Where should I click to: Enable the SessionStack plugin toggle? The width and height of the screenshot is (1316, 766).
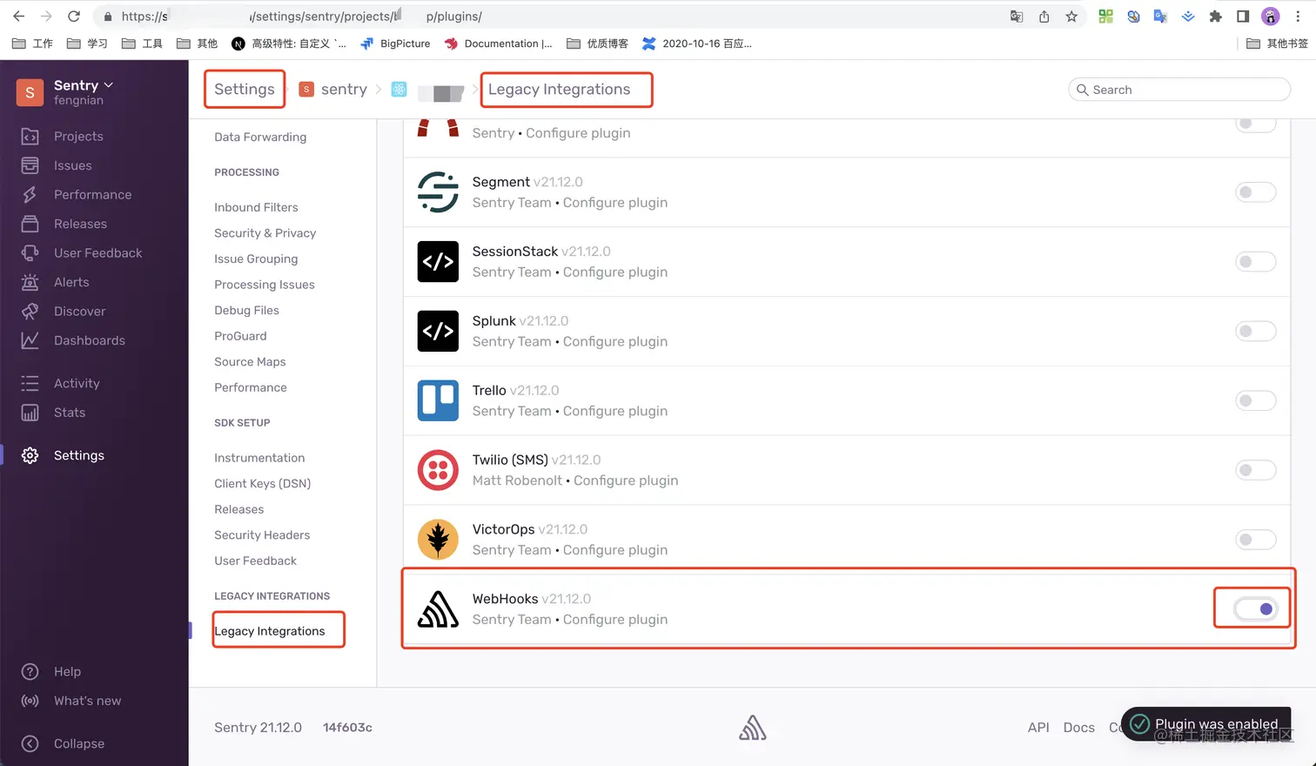coord(1255,261)
